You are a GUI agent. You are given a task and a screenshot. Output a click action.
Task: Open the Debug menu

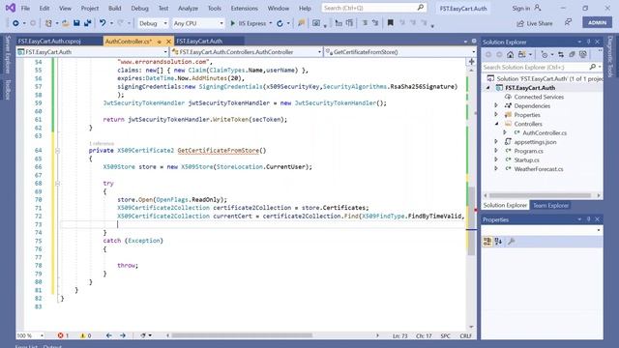(x=139, y=8)
